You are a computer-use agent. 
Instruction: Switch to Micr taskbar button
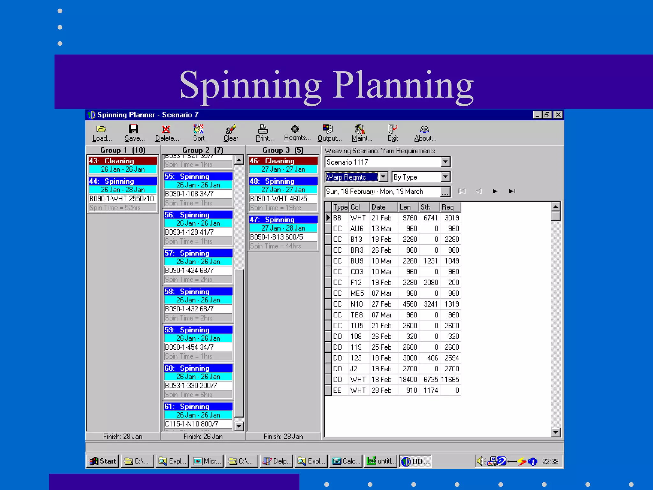pyautogui.click(x=207, y=461)
